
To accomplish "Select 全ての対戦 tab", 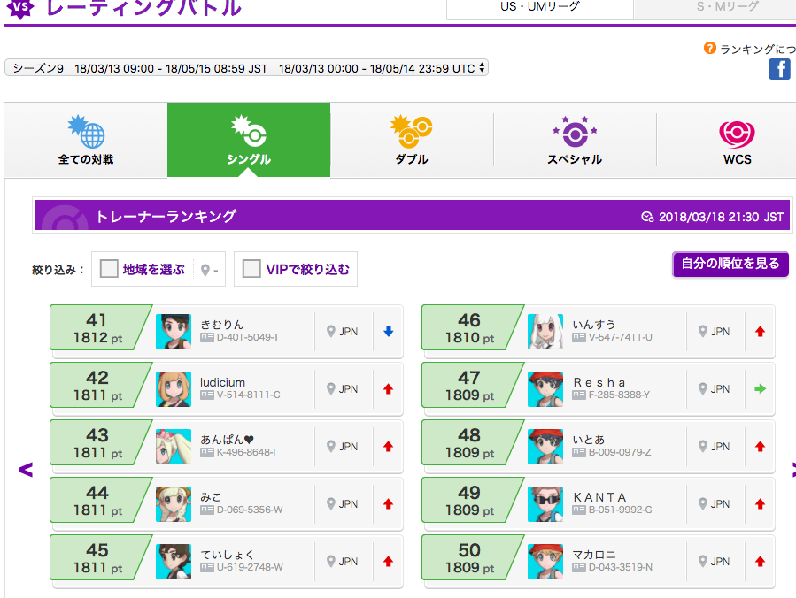I will (x=86, y=140).
